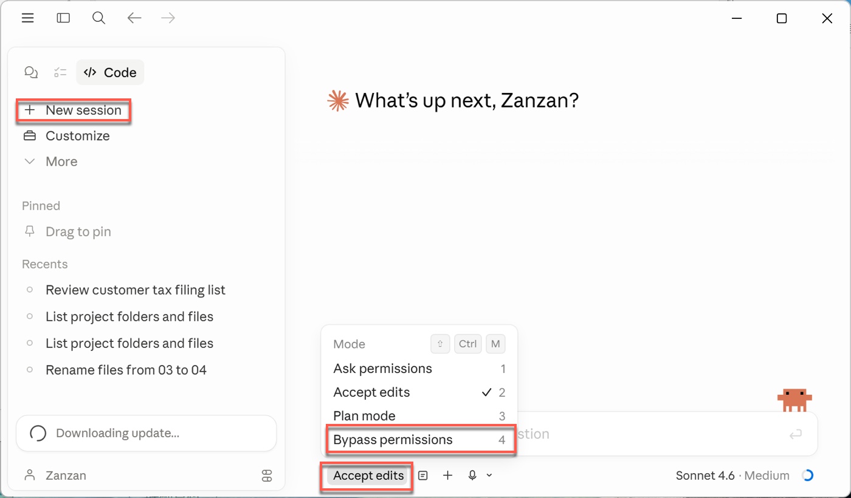
Task: Open the hamburger main menu
Action: click(27, 18)
